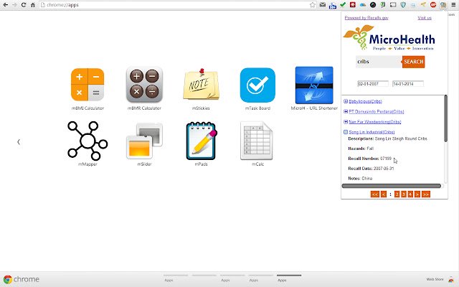Click the Recall Number 07159 value

click(386, 159)
